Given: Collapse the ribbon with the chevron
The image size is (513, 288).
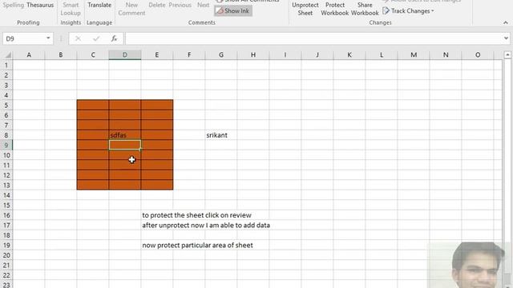Looking at the screenshot, I should [x=506, y=22].
